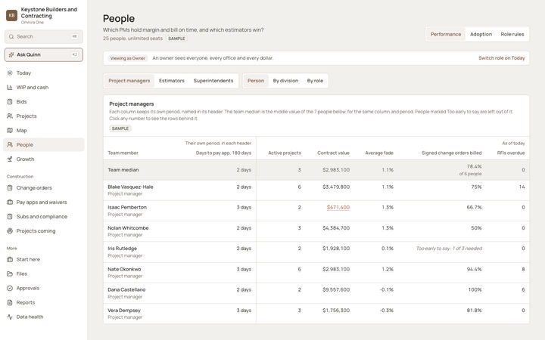Click the sprout icon next to Growth
Viewport: 545px width, 340px height.
pos(10,159)
